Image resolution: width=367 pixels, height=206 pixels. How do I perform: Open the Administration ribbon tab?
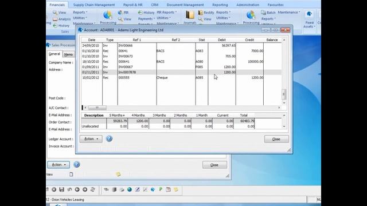(248, 5)
